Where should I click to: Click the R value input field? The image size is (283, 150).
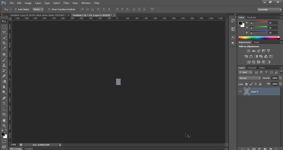273,23
